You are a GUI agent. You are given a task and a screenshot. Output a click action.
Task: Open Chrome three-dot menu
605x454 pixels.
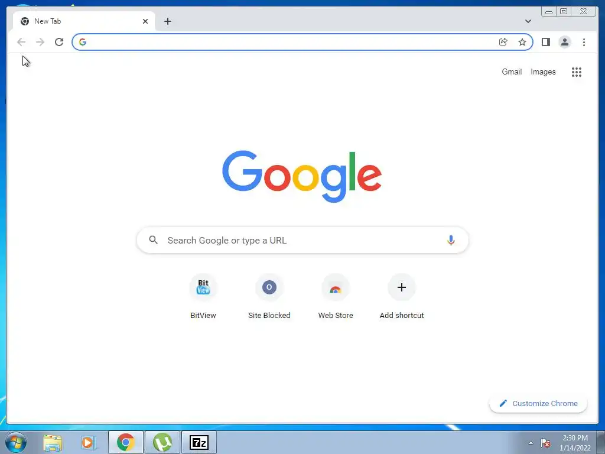click(584, 42)
